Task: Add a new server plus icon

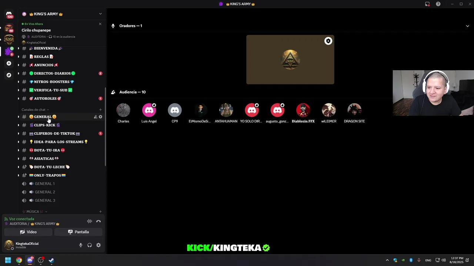Action: point(9,63)
